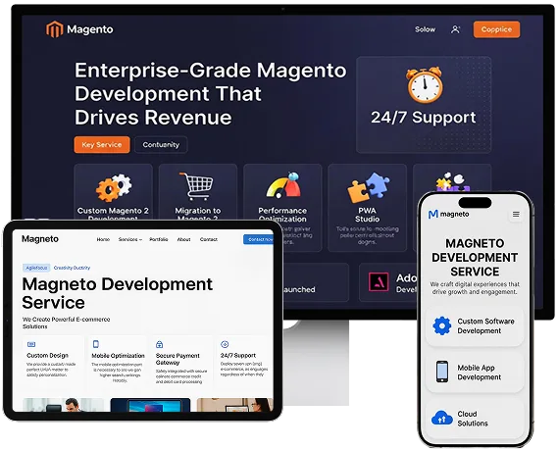
Task: Click the woman at laptop thumbnail on tablet
Action: [235, 405]
